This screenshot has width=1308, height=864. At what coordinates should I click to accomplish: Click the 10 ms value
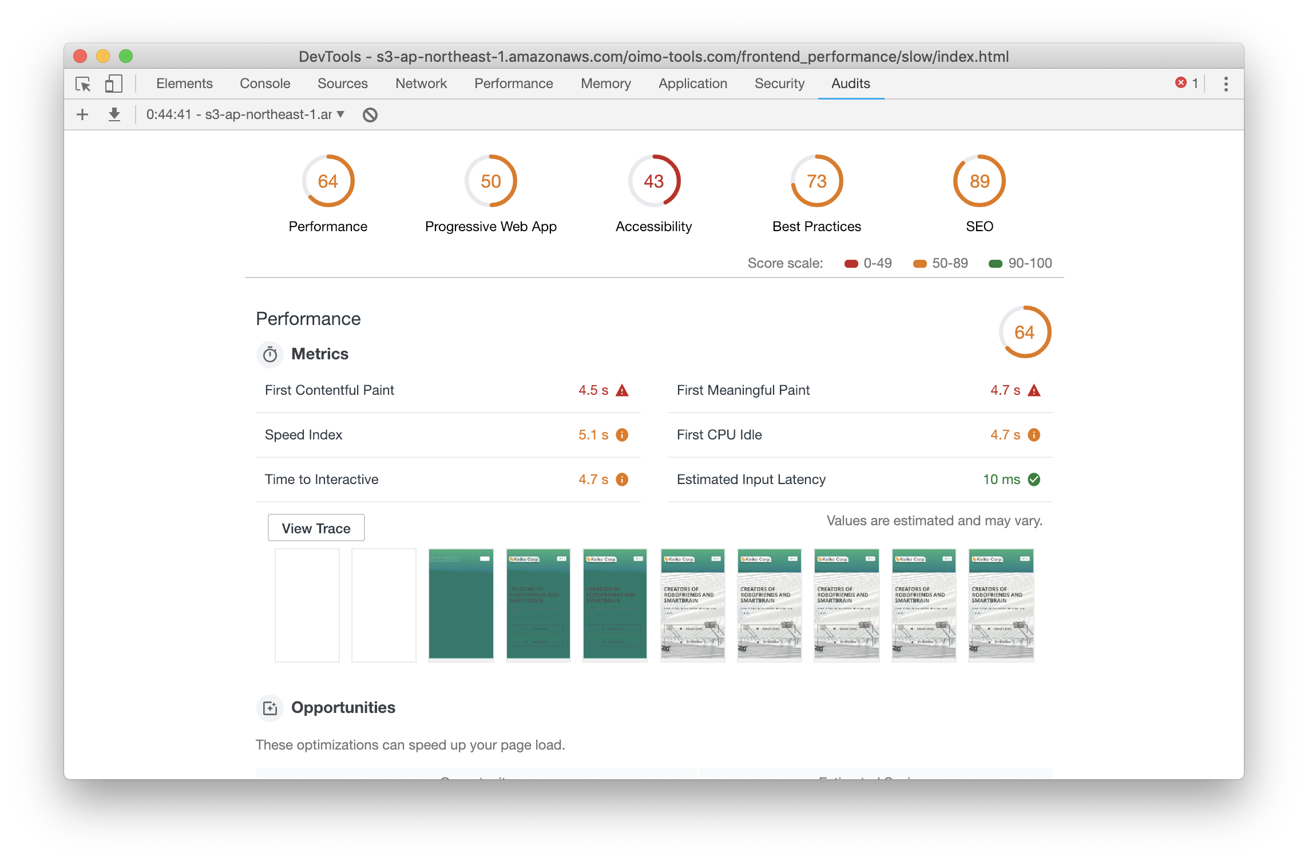coord(1002,479)
